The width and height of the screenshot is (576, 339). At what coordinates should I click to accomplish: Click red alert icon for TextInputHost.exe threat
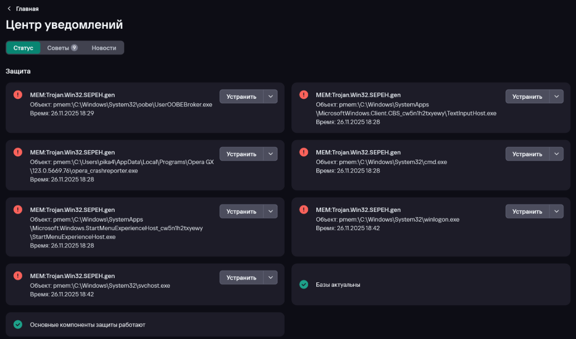(304, 95)
